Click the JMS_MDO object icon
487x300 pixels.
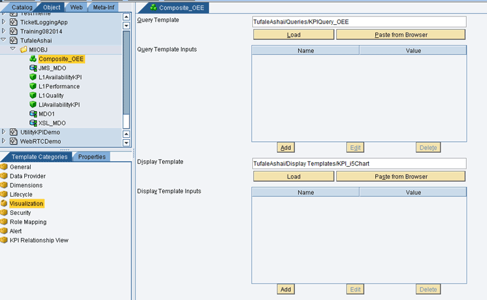[x=33, y=68]
